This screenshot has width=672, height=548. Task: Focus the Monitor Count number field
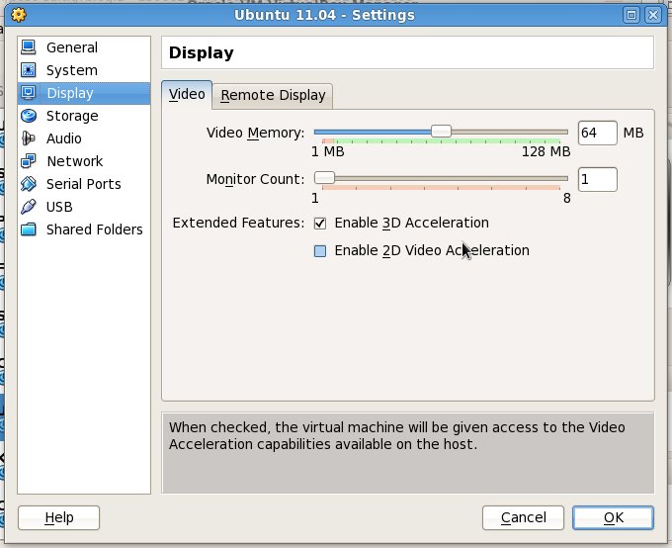pyautogui.click(x=597, y=179)
